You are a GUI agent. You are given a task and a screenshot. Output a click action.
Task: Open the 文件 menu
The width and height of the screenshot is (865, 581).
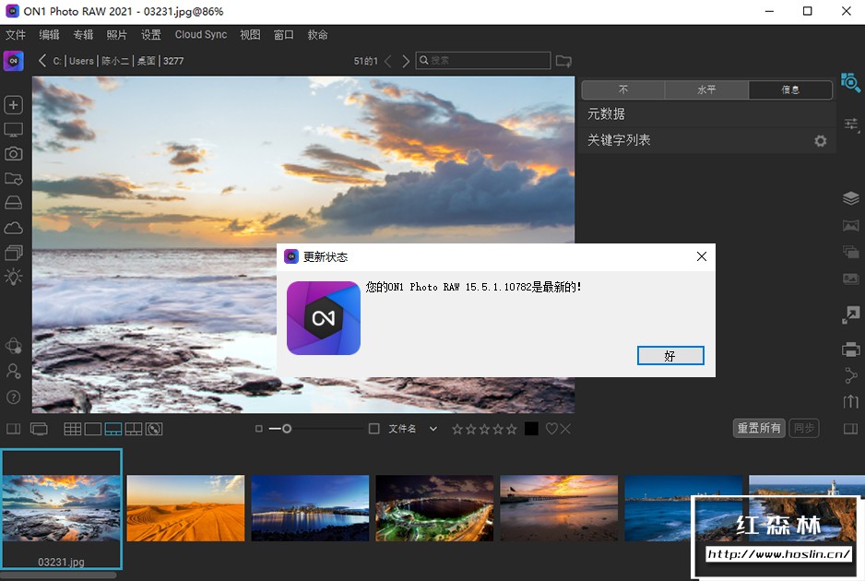coord(16,35)
